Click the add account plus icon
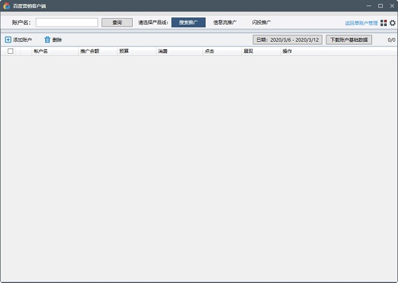This screenshot has width=398, height=283. (8, 40)
